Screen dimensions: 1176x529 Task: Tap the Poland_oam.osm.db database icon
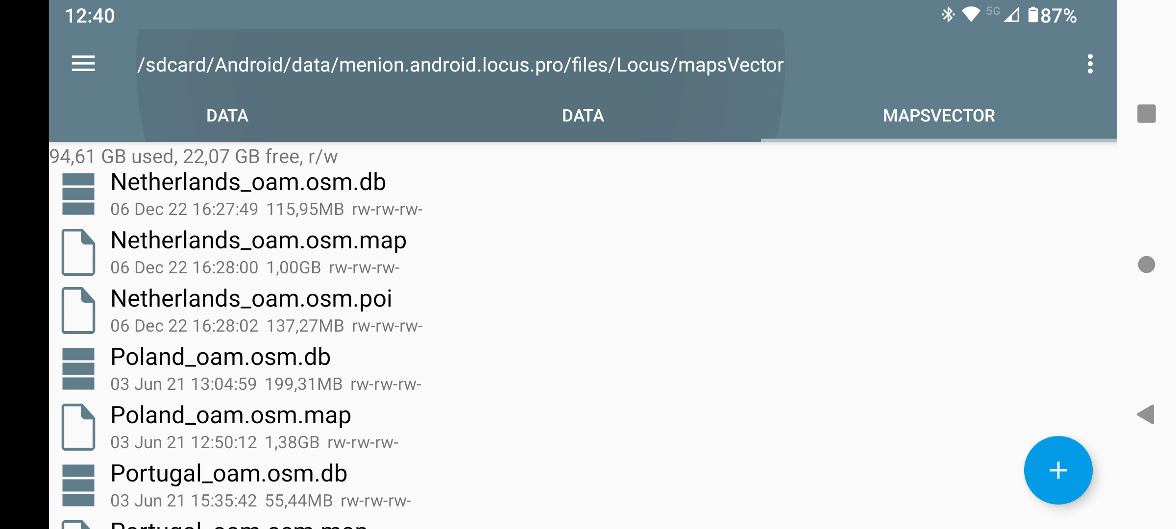click(78, 369)
